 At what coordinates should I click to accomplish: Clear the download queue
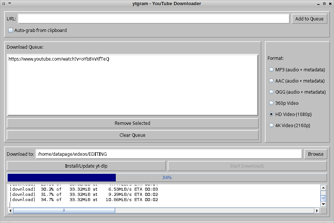pyautogui.click(x=132, y=135)
